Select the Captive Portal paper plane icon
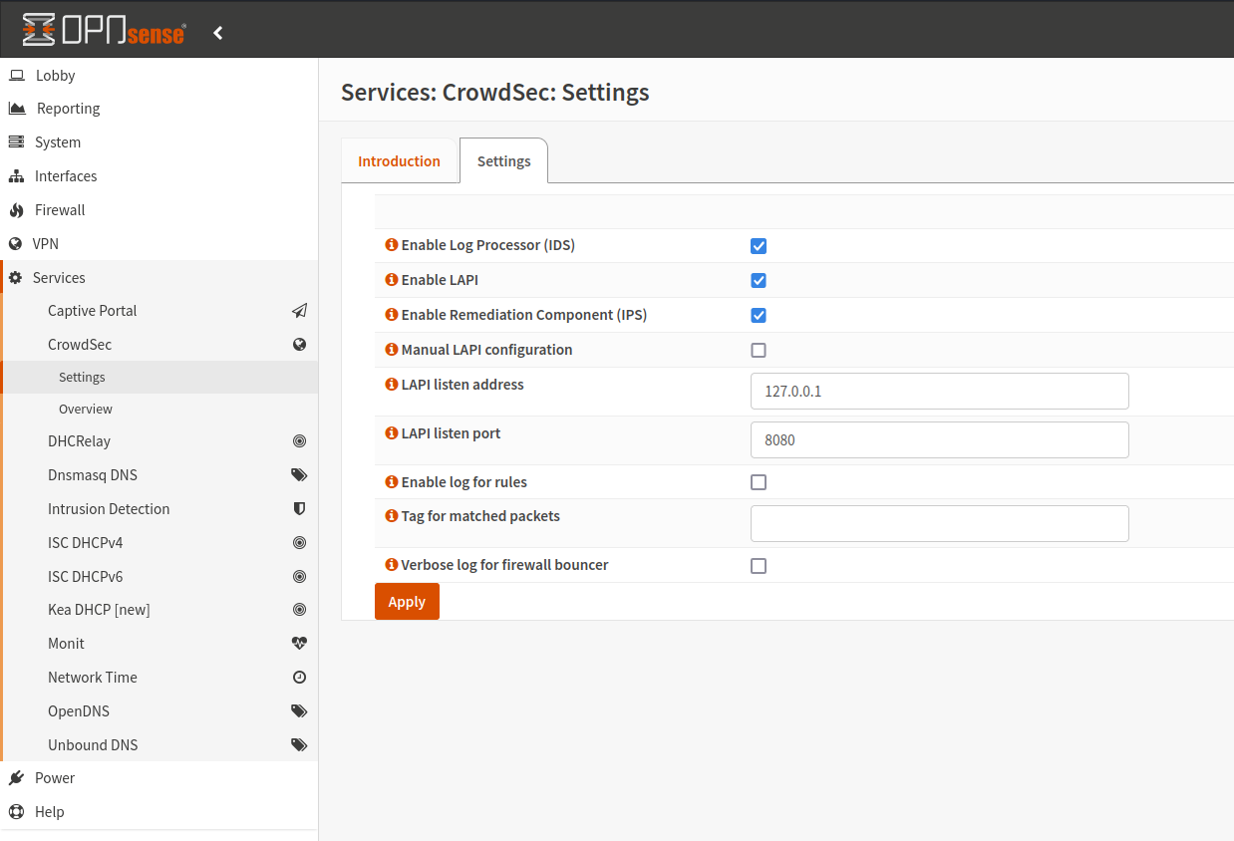 (x=299, y=310)
